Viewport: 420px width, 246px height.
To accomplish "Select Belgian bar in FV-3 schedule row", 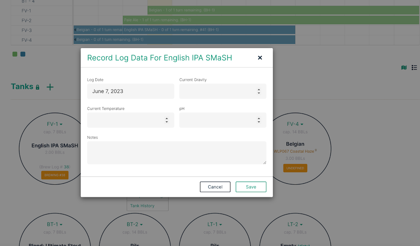I will click(98, 30).
